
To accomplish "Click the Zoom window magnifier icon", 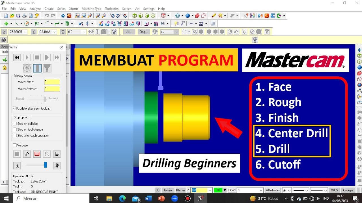I will point(77,16).
